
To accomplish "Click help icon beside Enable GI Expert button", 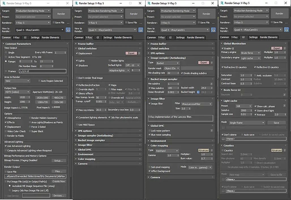I will (x=284, y=48).
